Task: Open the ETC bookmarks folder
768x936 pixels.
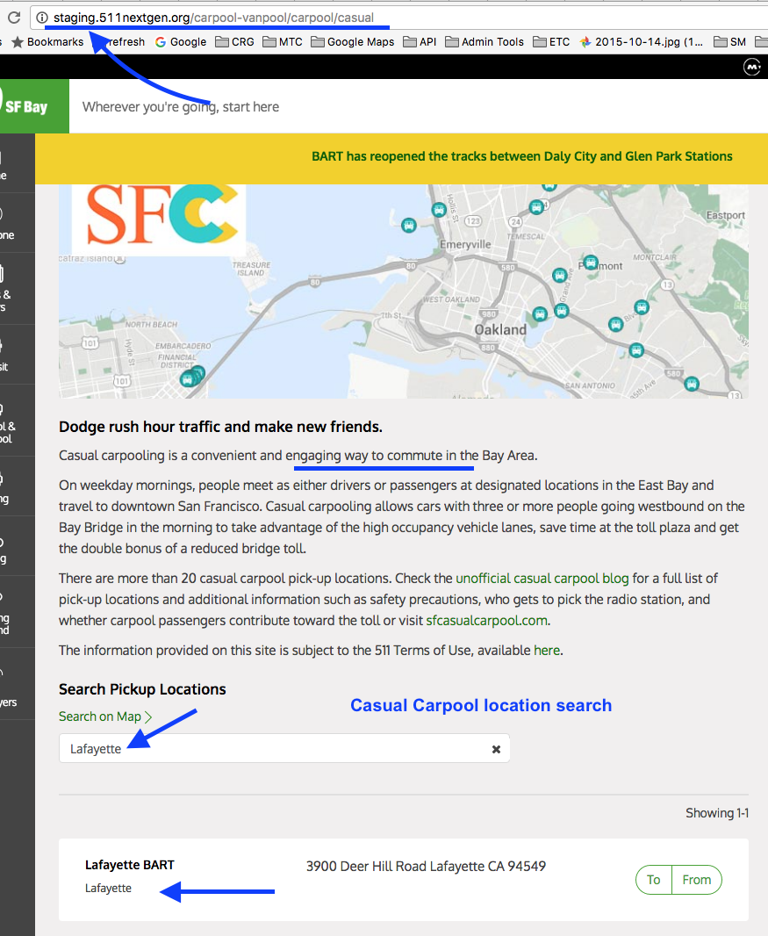Action: click(x=551, y=42)
